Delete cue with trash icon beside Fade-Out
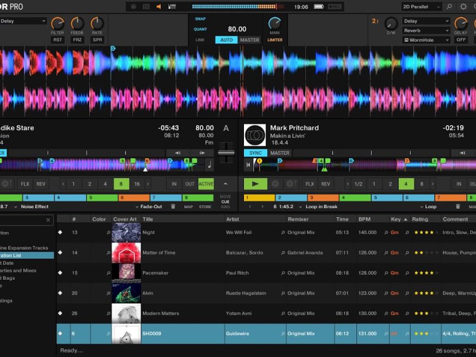This screenshot has height=357, width=476. (173, 206)
